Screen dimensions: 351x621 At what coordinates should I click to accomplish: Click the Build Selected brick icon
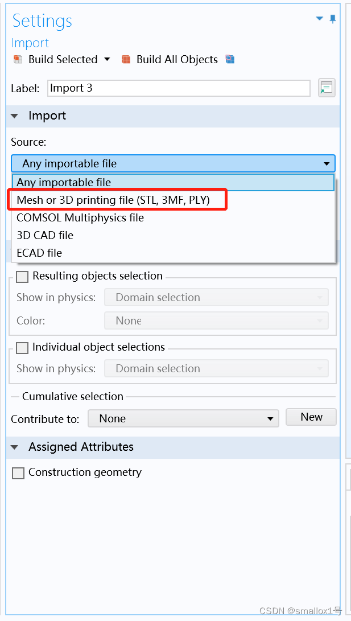(x=17, y=59)
